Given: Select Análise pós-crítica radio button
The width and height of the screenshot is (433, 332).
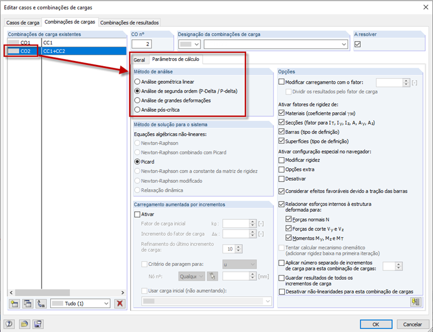Looking at the screenshot, I should point(137,109).
